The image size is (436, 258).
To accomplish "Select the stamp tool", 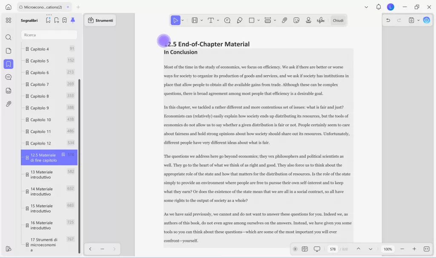I will pos(309,20).
